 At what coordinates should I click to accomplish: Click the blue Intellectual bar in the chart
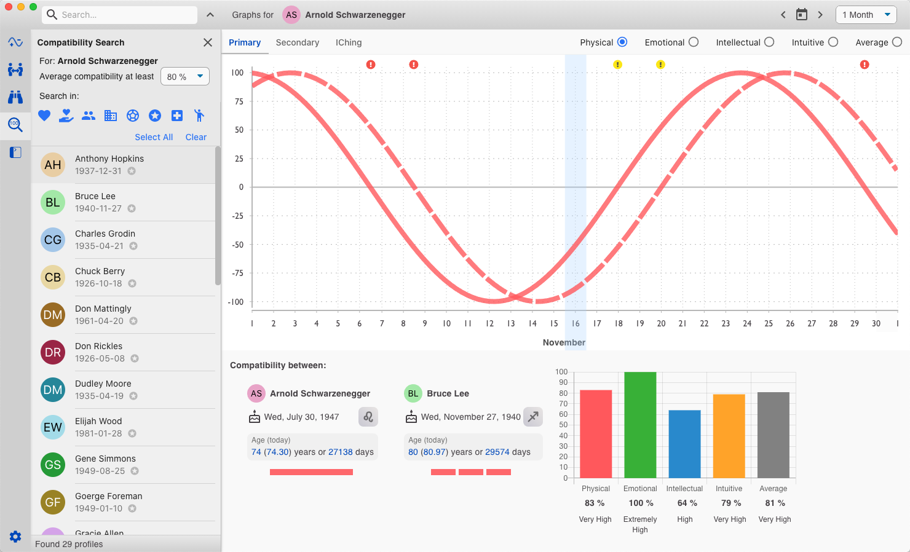[684, 444]
